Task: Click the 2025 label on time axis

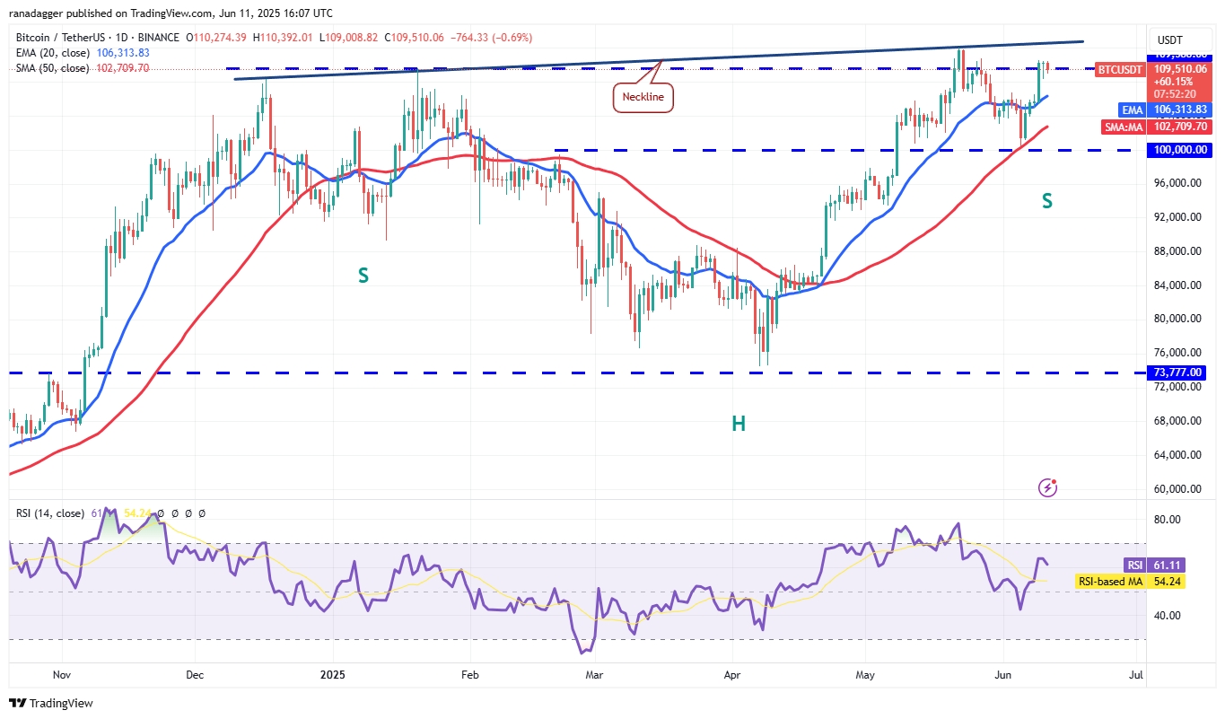Action: pyautogui.click(x=332, y=673)
